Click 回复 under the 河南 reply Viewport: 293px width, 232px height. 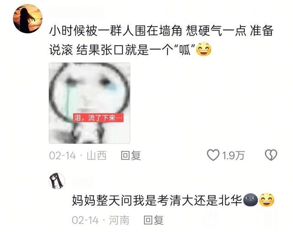coord(153,220)
